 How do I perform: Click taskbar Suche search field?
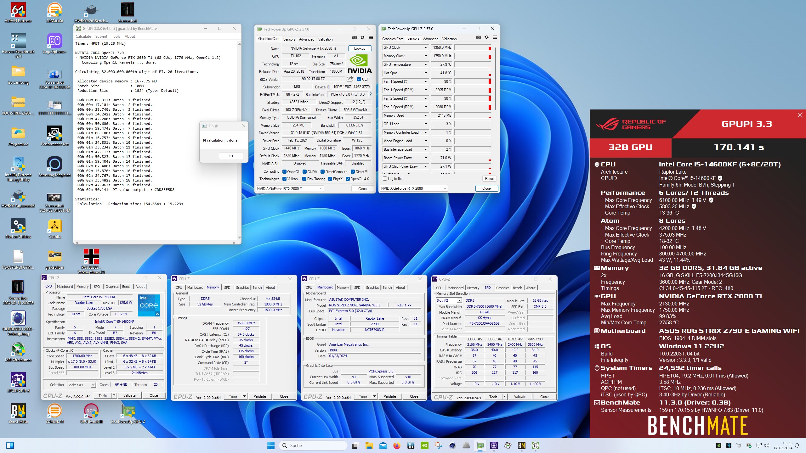pos(313,445)
